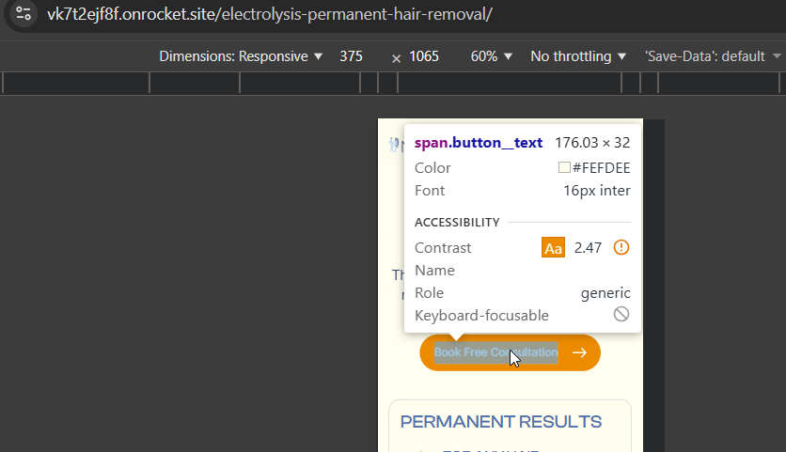Screen dimensions: 786x452
Task: Click the site logo icon on the page
Action: point(394,145)
